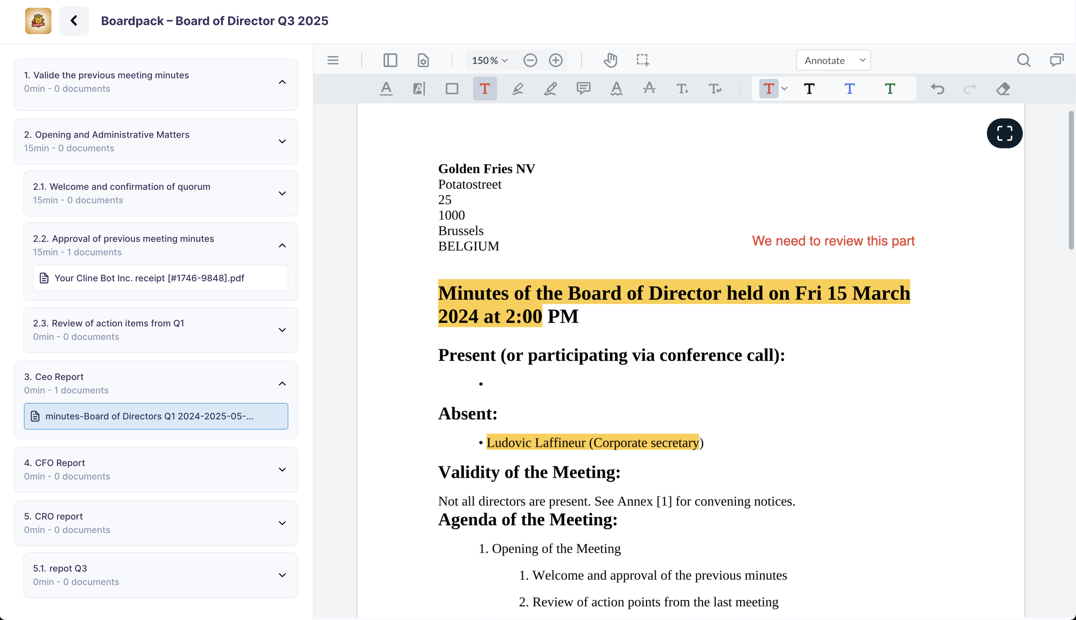The image size is (1076, 620).
Task: Select the Eraser tool
Action: pyautogui.click(x=1004, y=88)
